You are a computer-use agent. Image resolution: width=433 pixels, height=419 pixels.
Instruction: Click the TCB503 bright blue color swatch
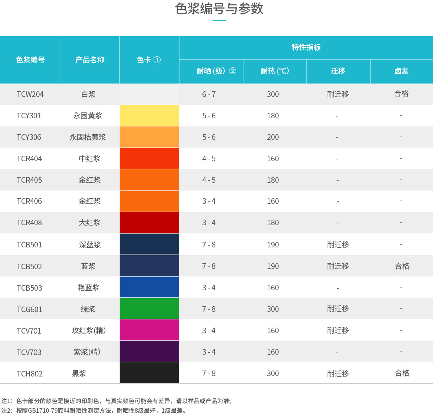point(149,287)
